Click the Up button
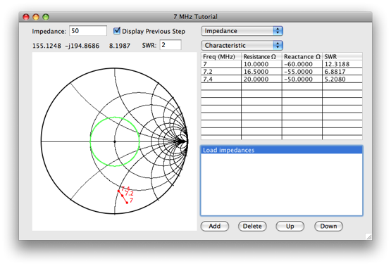This screenshot has height=266, width=391. click(290, 226)
